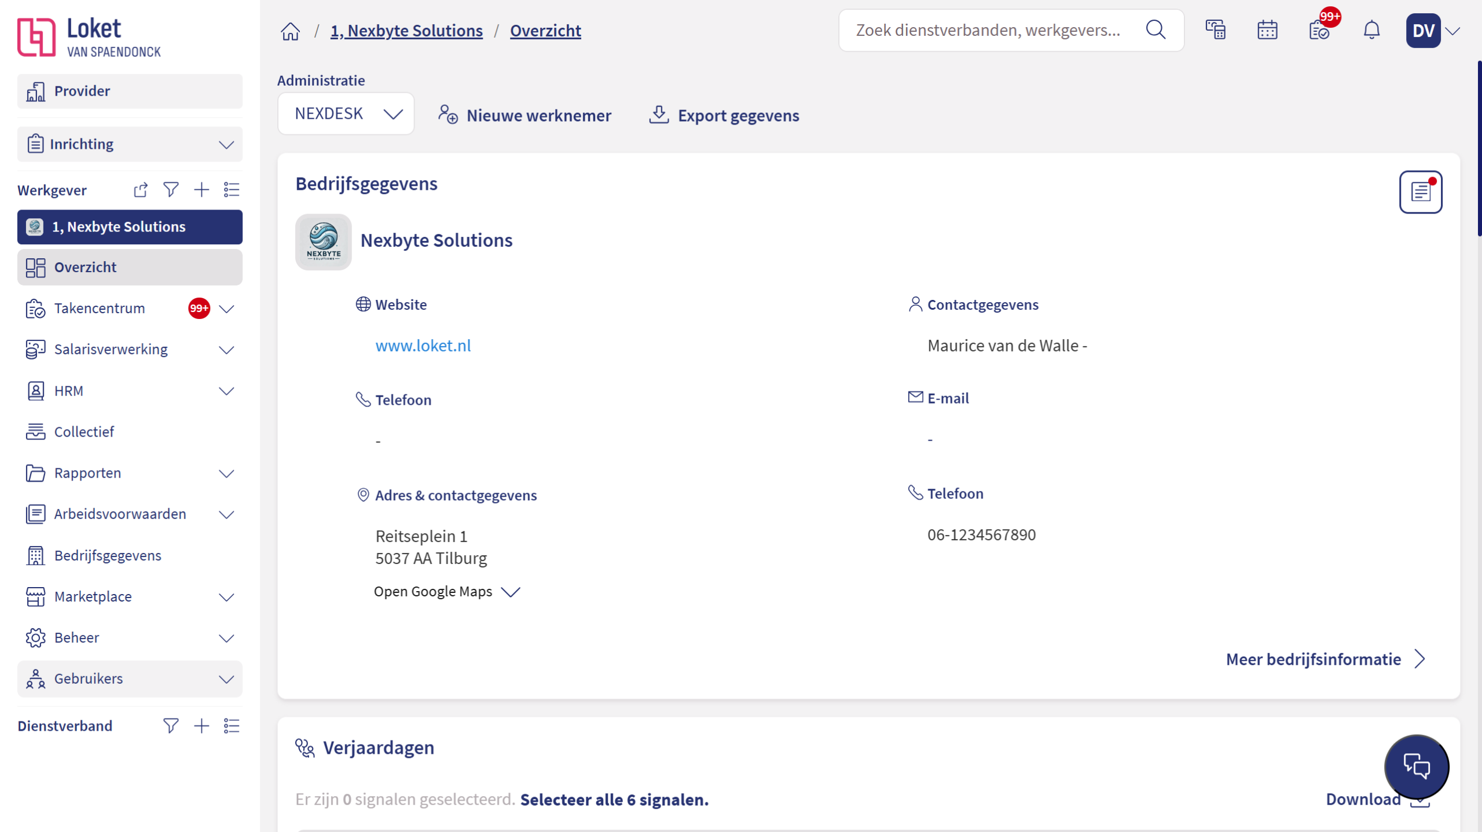Screen dimensions: 1482x832
Task: Open Collectief in the sidebar
Action: 85,432
